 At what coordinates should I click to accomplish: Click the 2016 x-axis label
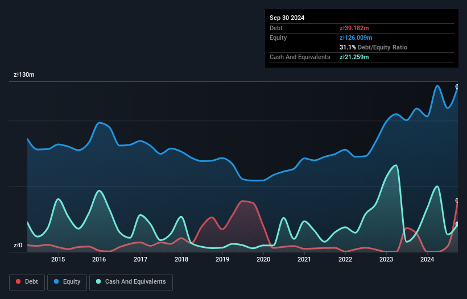(x=99, y=259)
